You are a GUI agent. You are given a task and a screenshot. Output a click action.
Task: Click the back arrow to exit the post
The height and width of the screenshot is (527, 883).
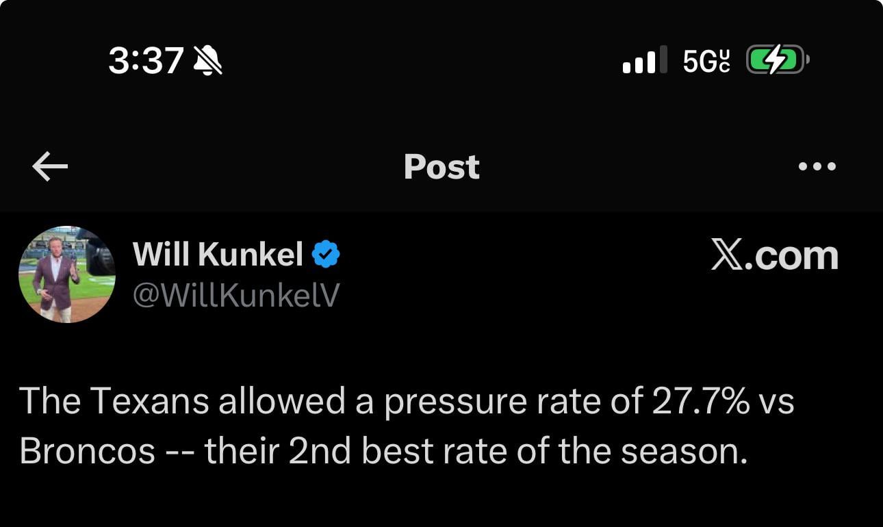(x=49, y=166)
